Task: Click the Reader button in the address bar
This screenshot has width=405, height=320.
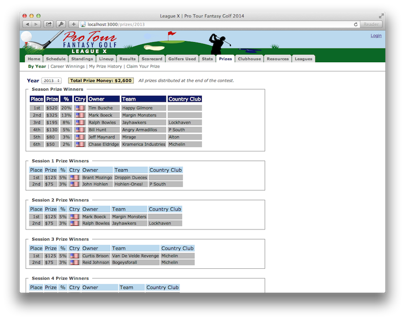Action: [x=371, y=24]
